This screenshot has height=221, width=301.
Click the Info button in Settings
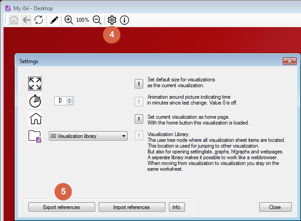(x=177, y=207)
